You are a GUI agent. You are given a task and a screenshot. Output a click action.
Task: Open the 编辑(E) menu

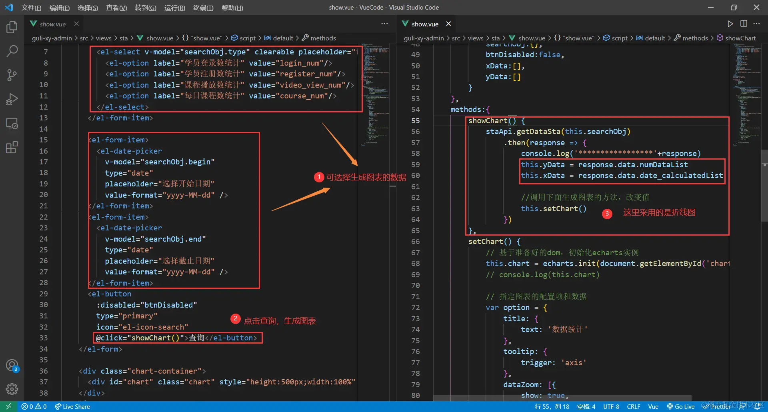click(59, 8)
